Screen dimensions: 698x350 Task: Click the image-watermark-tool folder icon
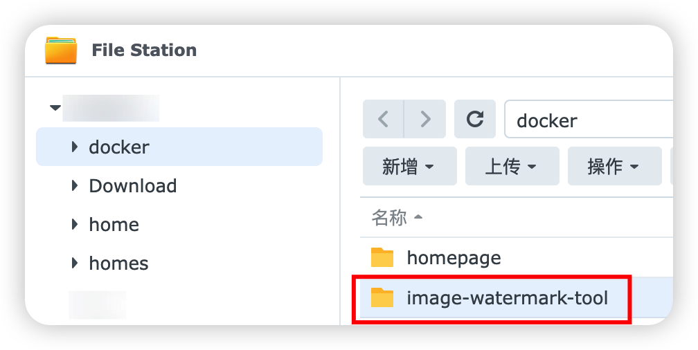[382, 298]
